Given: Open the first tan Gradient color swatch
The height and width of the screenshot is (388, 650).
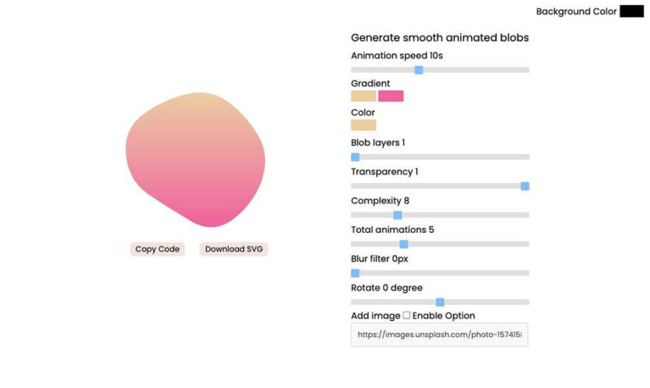Looking at the screenshot, I should 364,96.
